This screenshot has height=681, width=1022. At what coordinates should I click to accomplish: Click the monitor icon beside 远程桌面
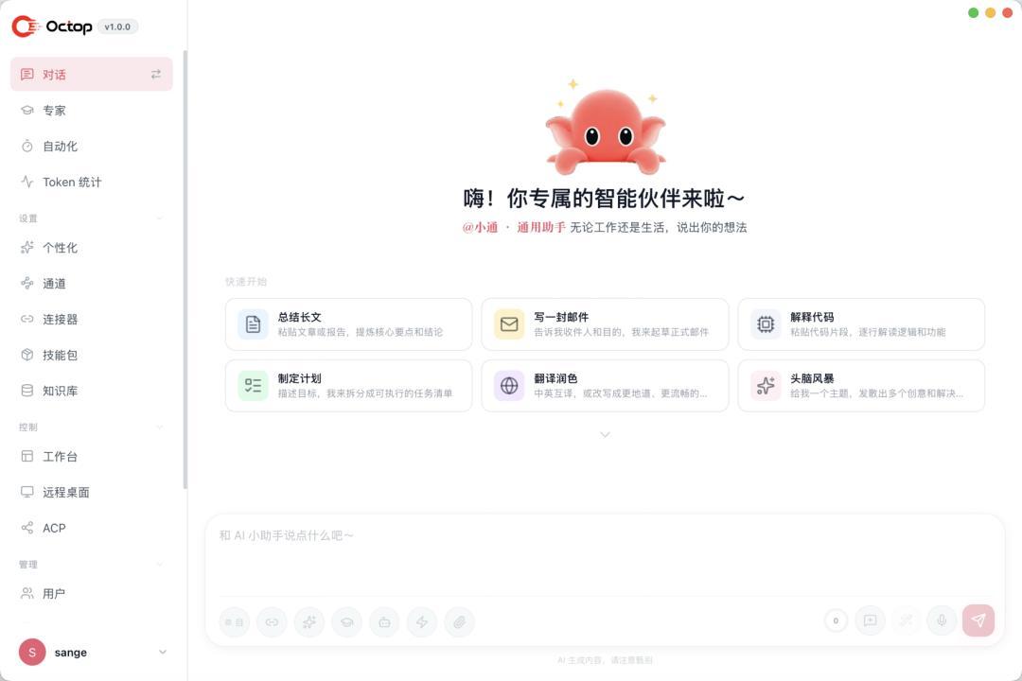point(26,492)
